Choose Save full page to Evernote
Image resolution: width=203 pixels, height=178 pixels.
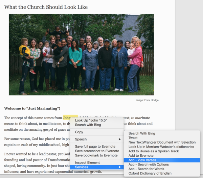[97, 147]
